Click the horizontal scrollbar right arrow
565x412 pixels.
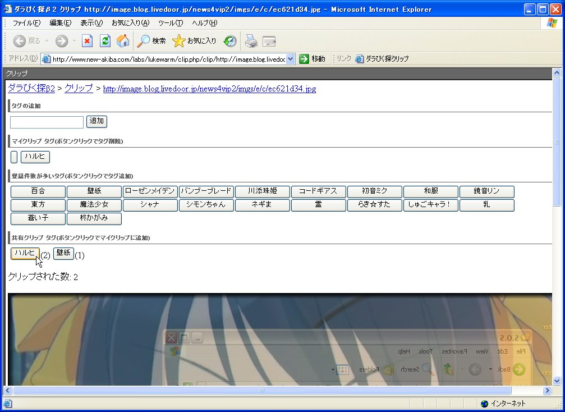click(548, 390)
